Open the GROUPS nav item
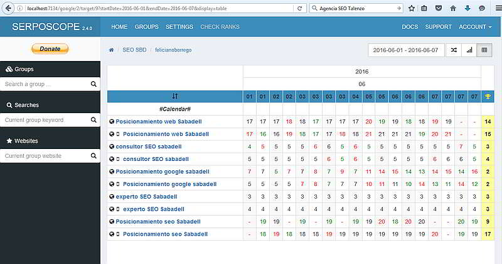Image resolution: width=502 pixels, height=264 pixels. [147, 27]
